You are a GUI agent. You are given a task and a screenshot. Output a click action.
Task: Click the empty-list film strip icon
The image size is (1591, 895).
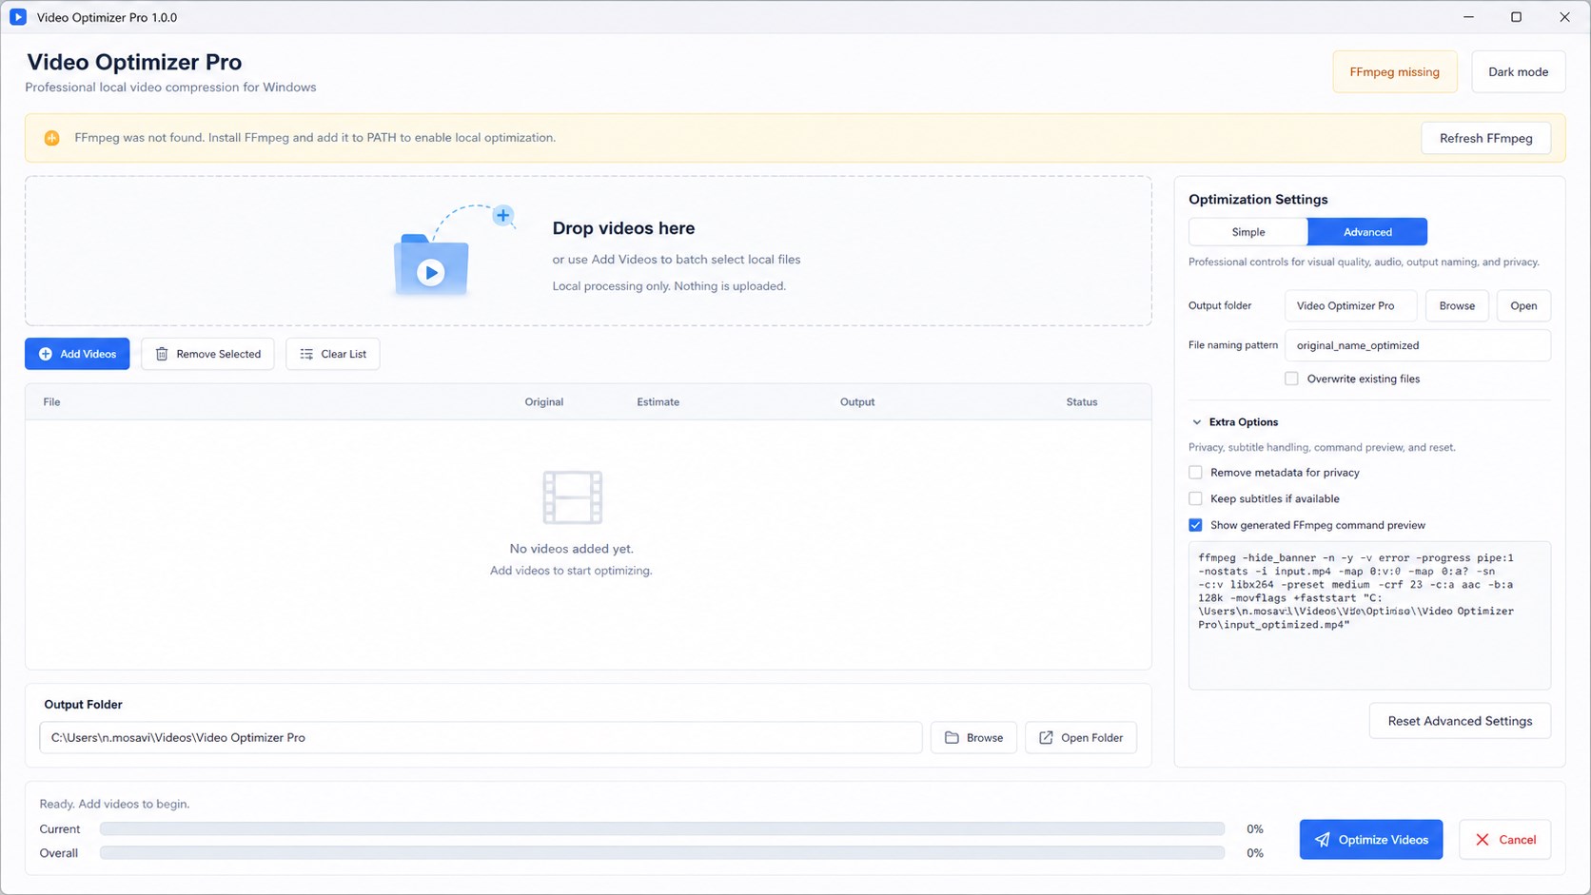(572, 496)
